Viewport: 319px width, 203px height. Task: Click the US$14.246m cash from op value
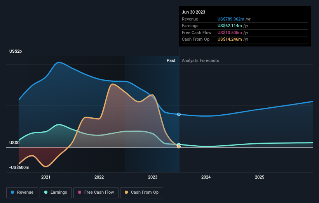pyautogui.click(x=230, y=40)
